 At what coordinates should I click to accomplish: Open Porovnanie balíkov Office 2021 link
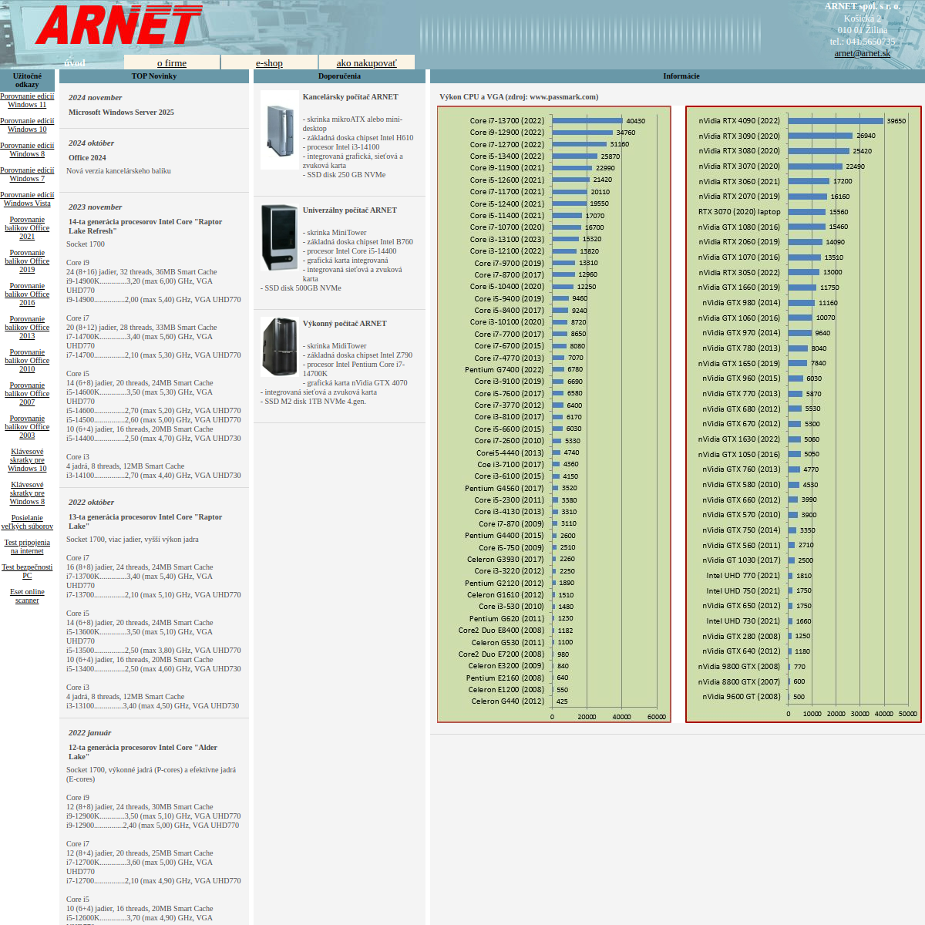(27, 228)
